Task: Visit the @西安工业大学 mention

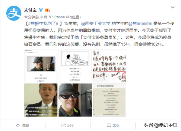Action: pos(96,23)
